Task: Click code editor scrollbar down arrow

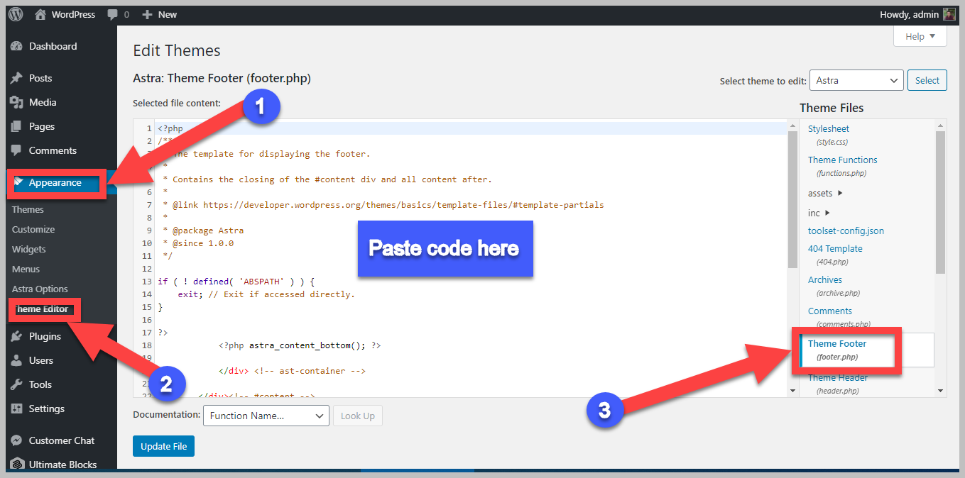Action: (x=792, y=390)
